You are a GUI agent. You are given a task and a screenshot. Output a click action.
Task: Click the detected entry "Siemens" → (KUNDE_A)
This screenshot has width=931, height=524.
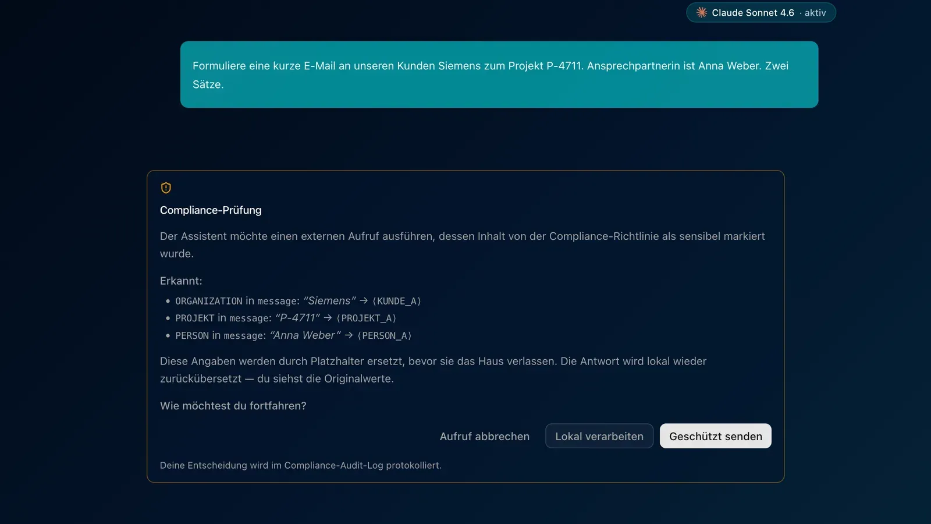pyautogui.click(x=298, y=301)
